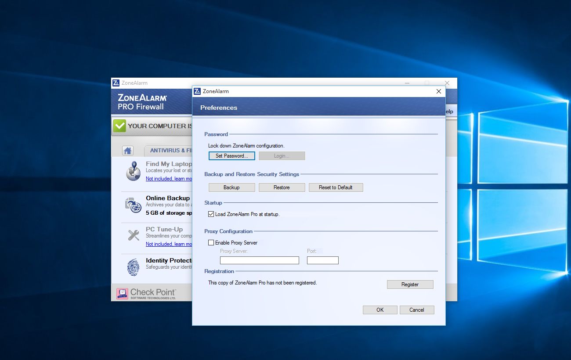Click the Backup button
Screen dimensions: 571x360
231,187
